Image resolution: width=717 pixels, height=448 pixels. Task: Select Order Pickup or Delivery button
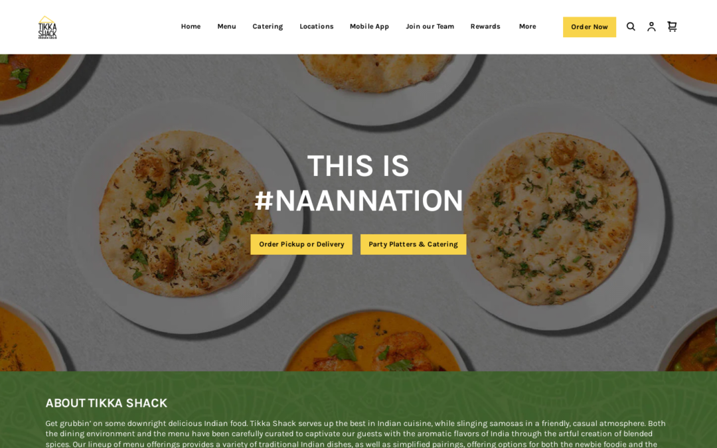(x=301, y=244)
